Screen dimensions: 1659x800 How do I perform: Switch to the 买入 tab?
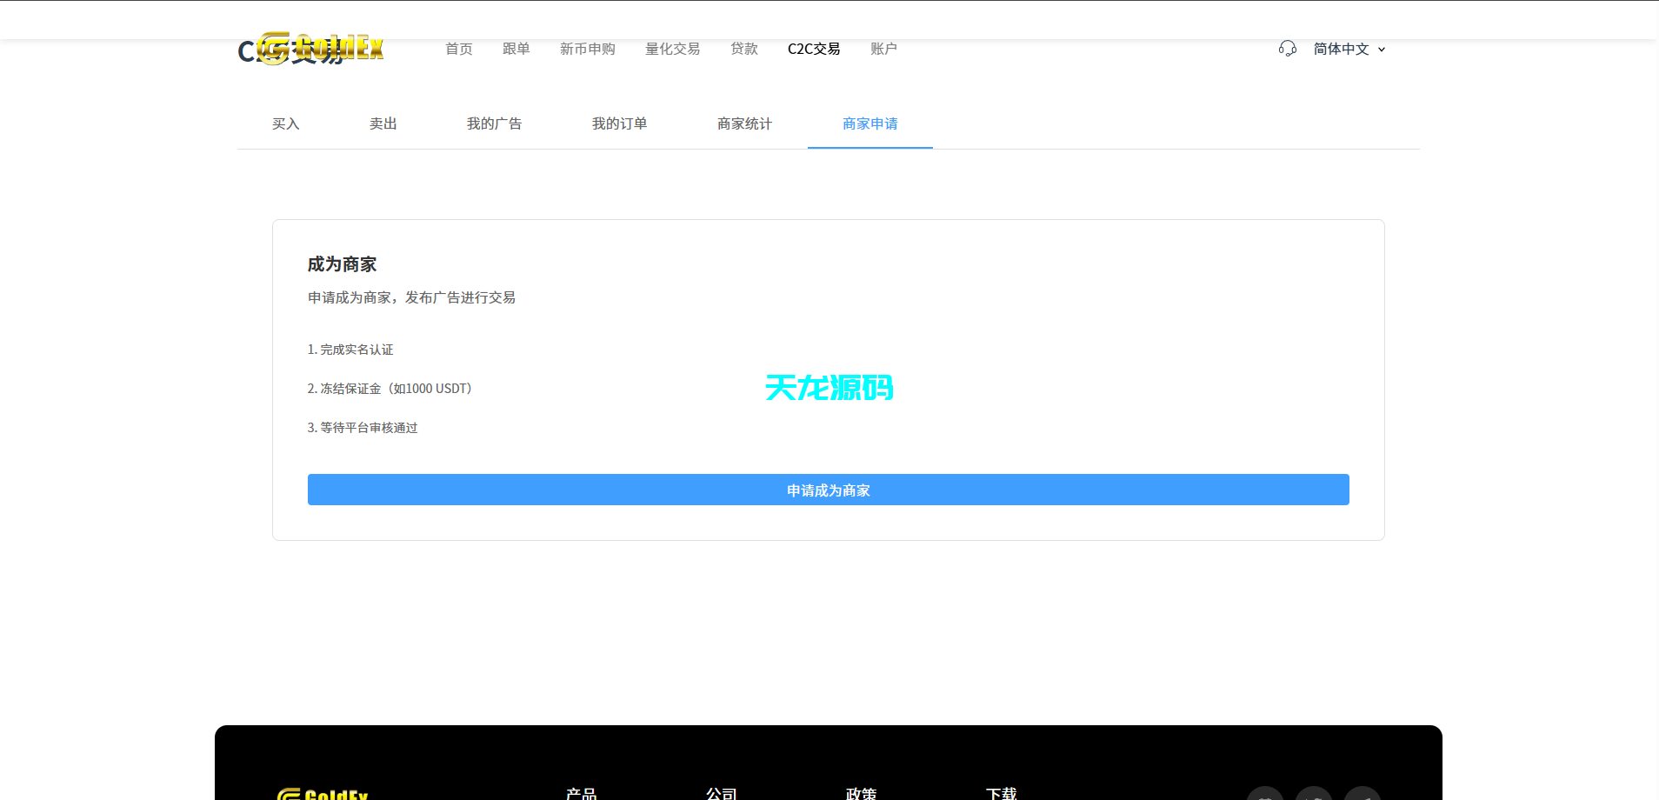pyautogui.click(x=285, y=123)
